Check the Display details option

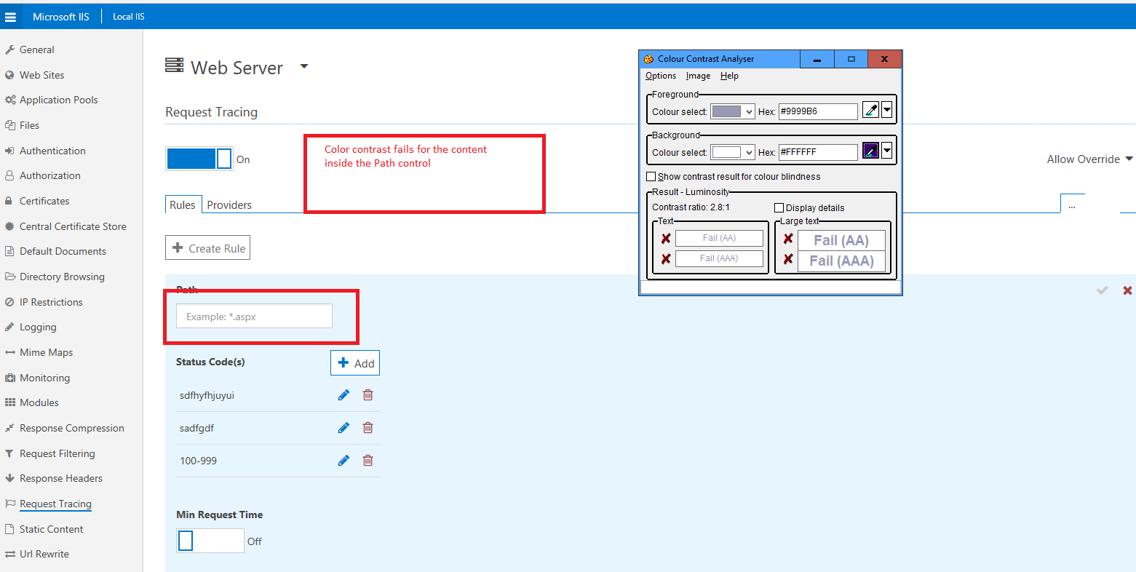tap(779, 207)
